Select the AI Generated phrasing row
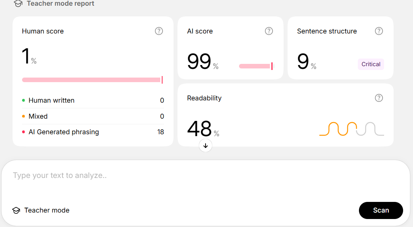 click(93, 132)
